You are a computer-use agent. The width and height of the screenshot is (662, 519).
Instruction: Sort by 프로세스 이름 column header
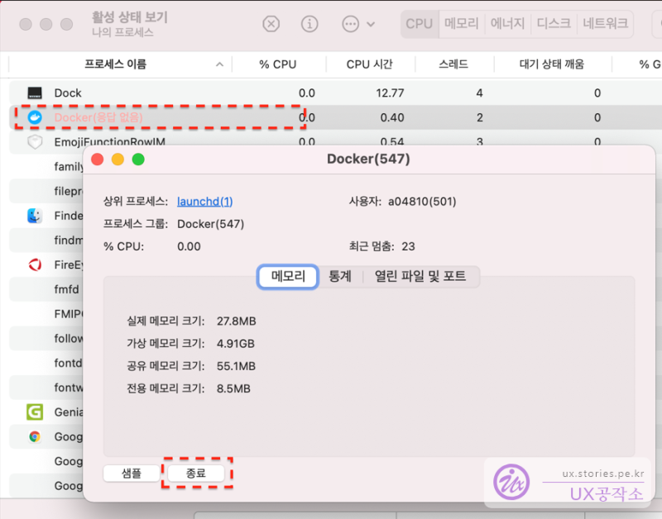[x=115, y=64]
